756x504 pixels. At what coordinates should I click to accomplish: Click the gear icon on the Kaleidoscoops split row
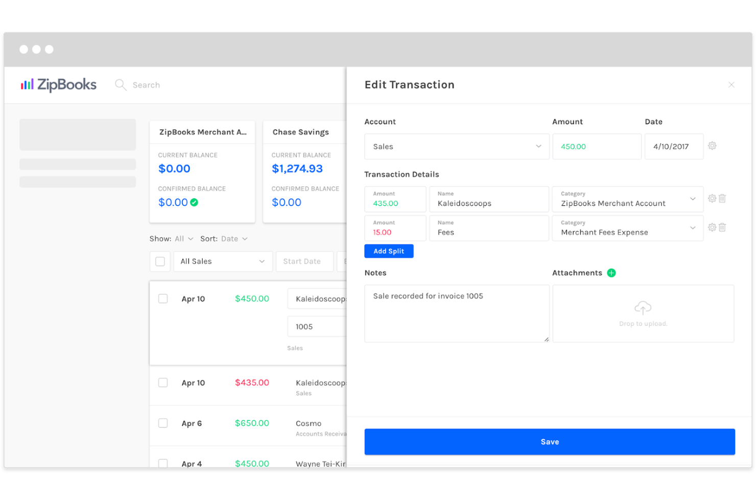point(712,199)
